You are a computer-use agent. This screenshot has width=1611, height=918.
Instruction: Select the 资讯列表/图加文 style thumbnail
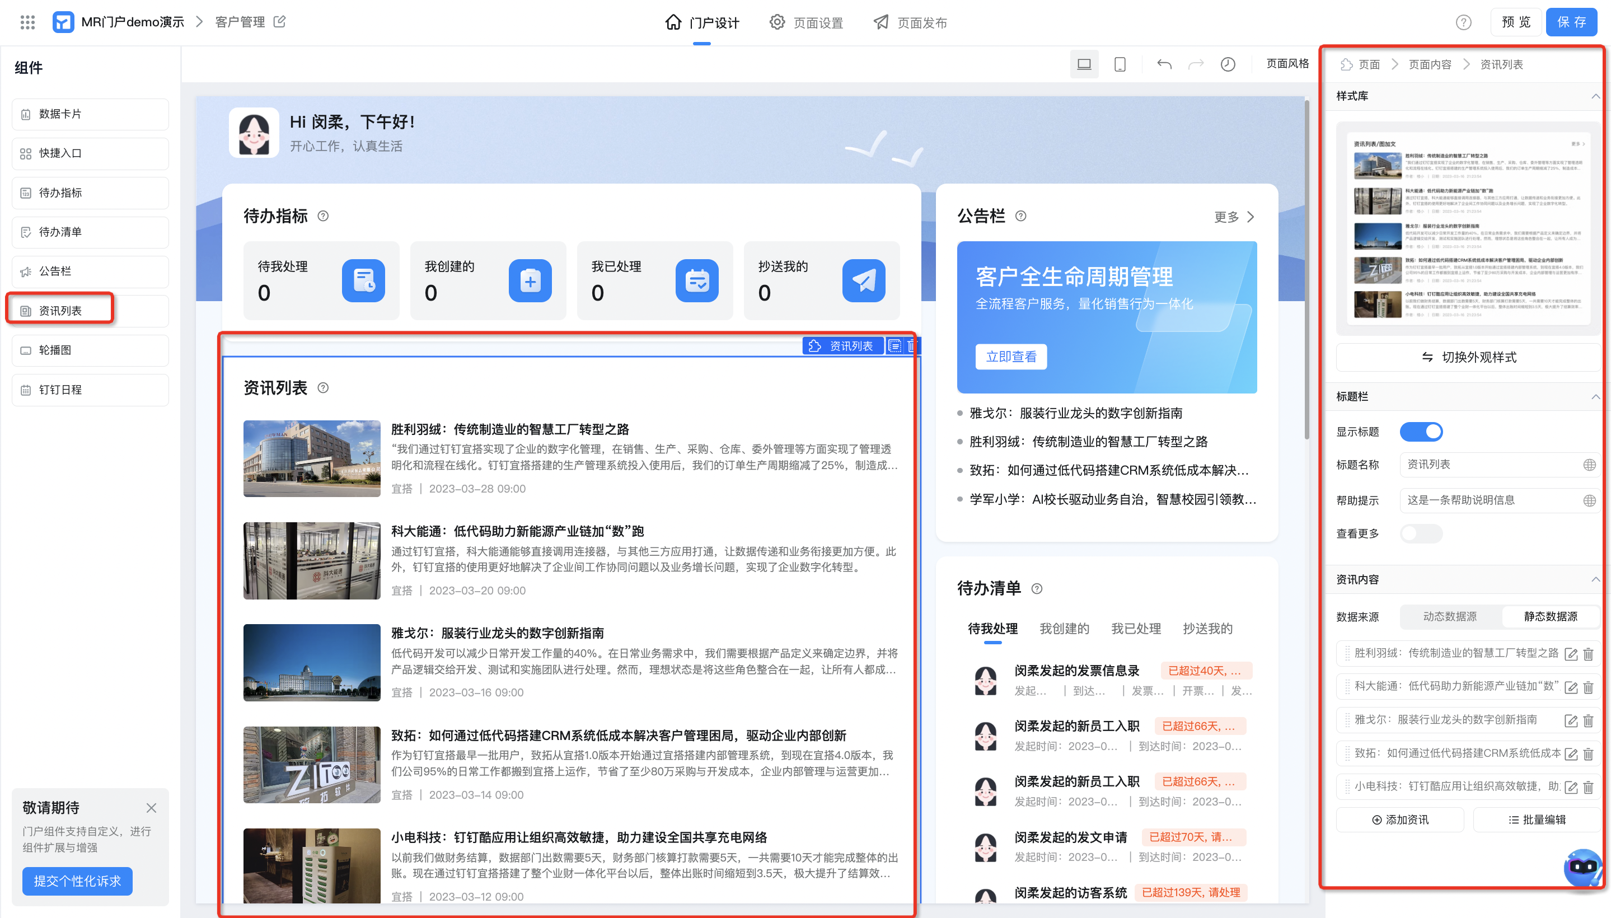coord(1468,229)
